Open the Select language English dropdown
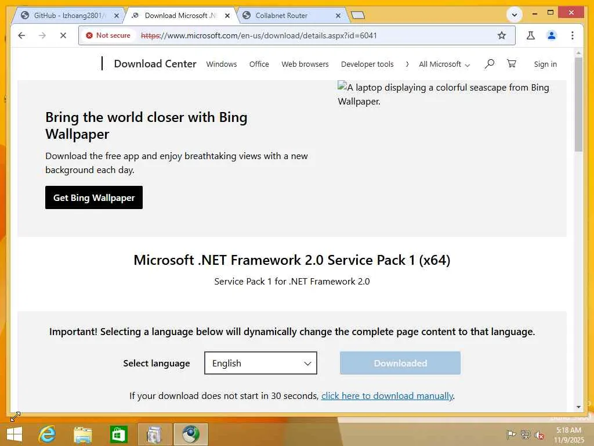Screen dimensions: 594x446 point(260,363)
